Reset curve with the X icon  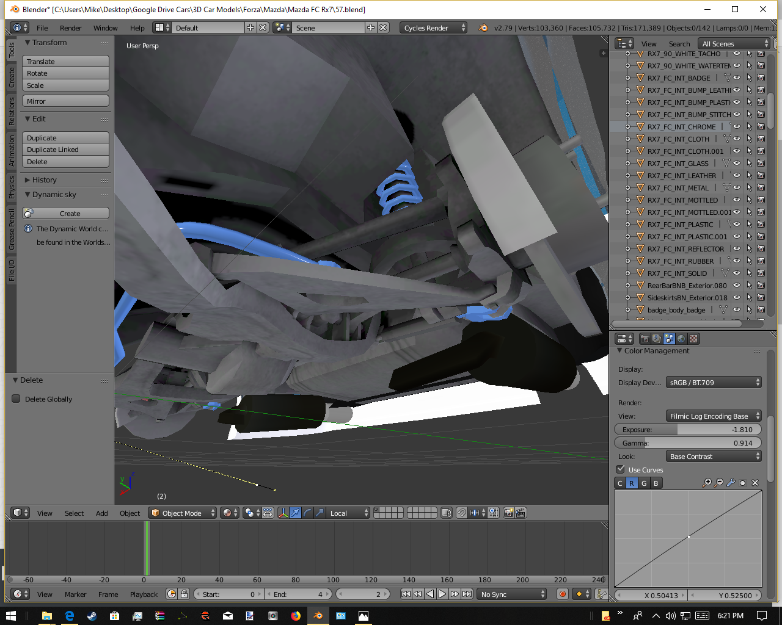pos(755,483)
